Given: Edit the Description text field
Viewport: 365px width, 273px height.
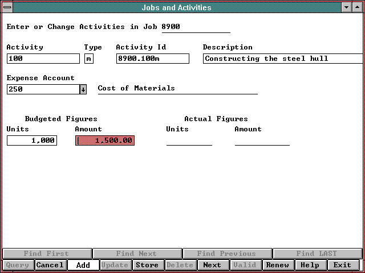Looking at the screenshot, I should (x=283, y=59).
